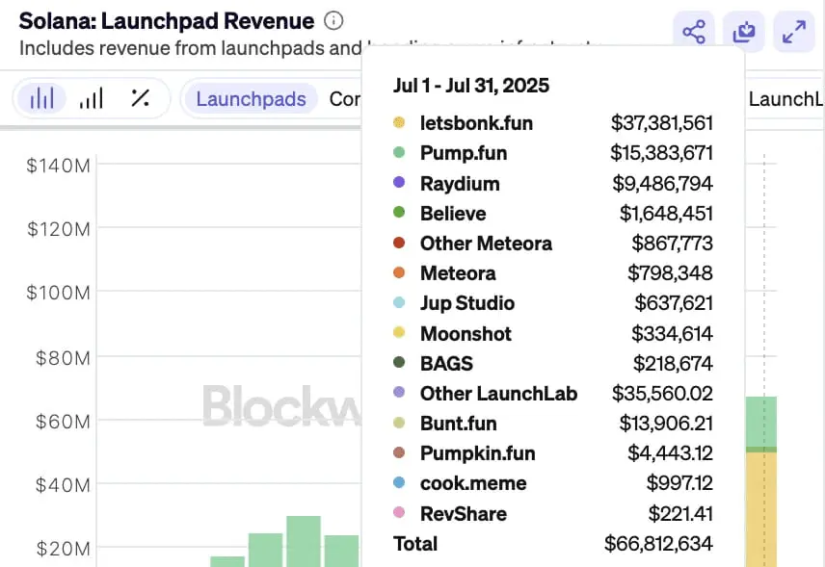Click the Other LaunchLab lavender legend dot
Screen dimensions: 825x567
[399, 393]
